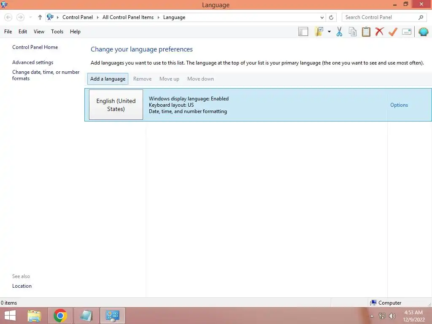Click the Paste clipboard icon
Image resolution: width=432 pixels, height=324 pixels.
(x=366, y=32)
